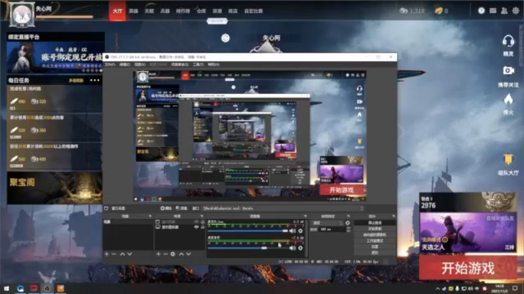Mute the first mixer audio channel
524x294 pixels.
[292, 231]
